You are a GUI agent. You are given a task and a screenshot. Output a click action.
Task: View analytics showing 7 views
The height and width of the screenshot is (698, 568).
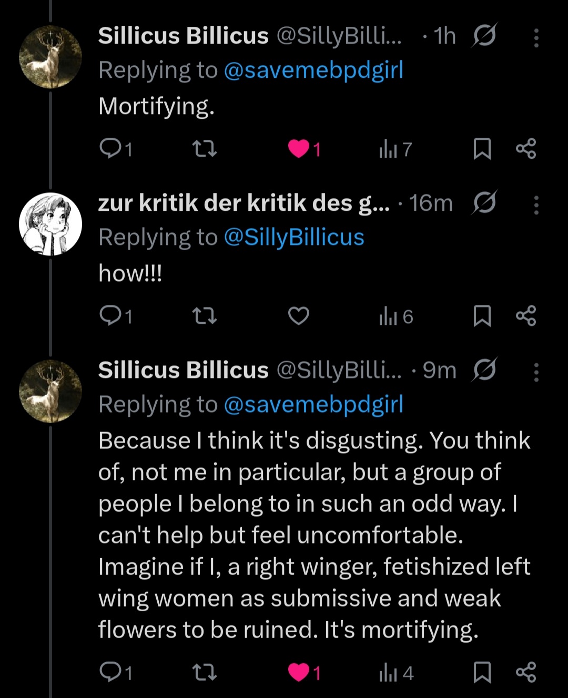[395, 150]
